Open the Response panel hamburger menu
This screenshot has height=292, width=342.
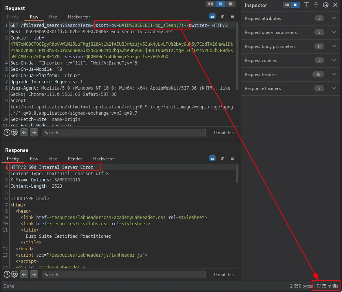tap(232, 159)
